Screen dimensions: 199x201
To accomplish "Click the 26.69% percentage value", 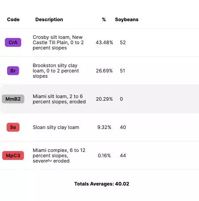I will point(104,71).
